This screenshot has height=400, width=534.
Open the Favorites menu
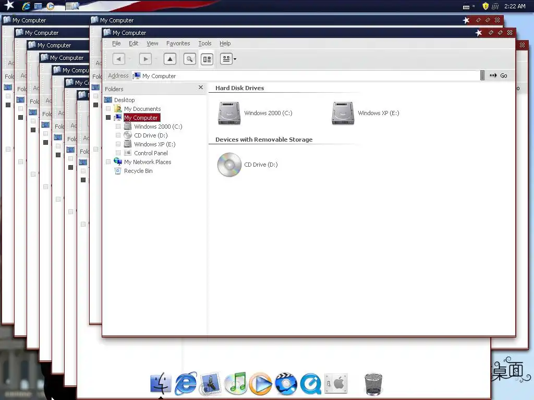178,43
